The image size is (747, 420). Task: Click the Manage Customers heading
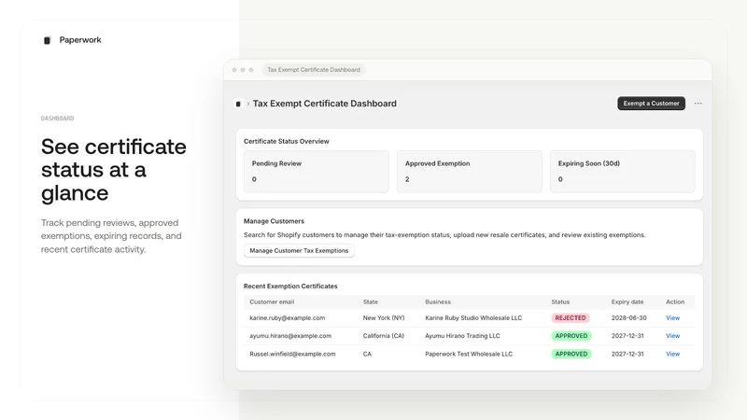(274, 221)
